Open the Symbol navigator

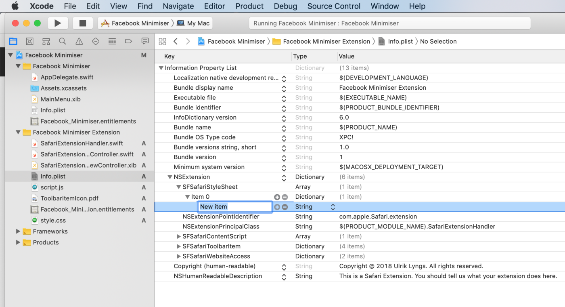coord(46,41)
